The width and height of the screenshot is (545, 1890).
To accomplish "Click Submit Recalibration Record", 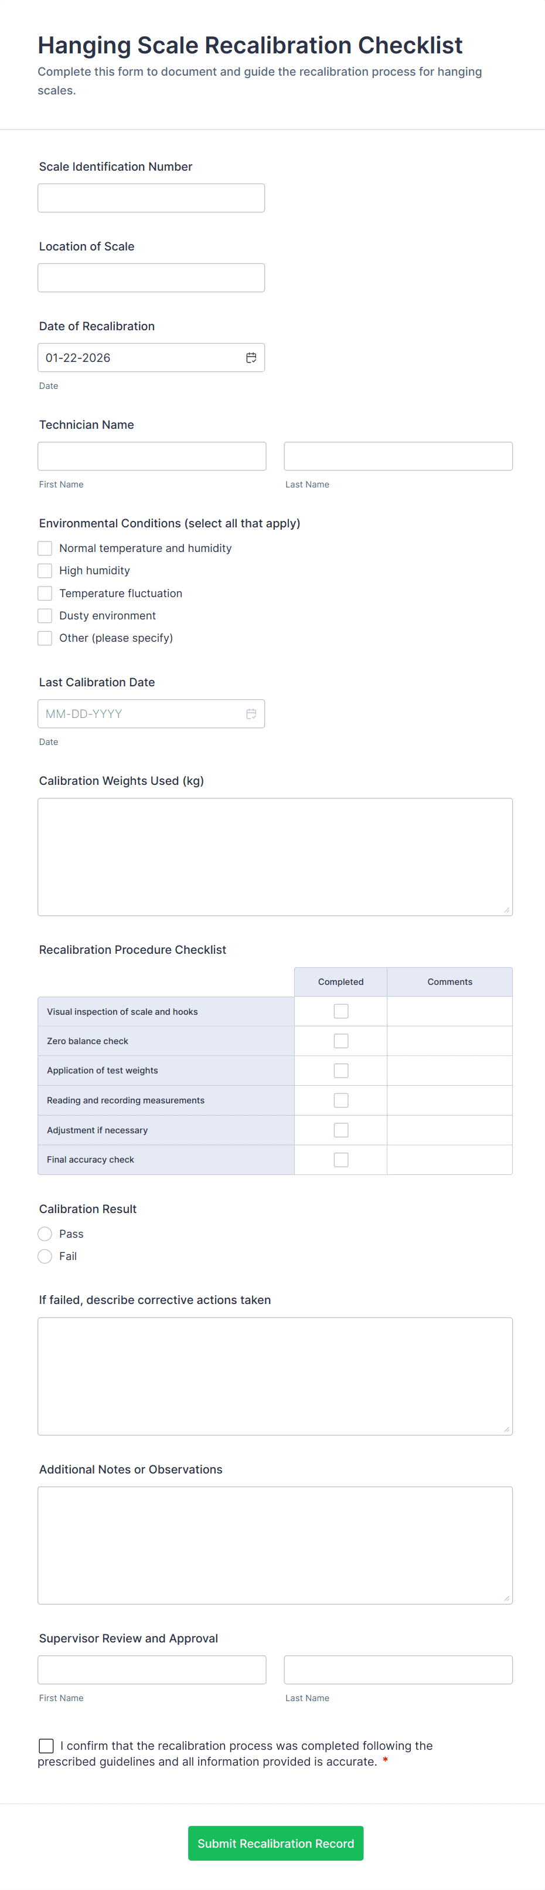I will pos(275,1843).
